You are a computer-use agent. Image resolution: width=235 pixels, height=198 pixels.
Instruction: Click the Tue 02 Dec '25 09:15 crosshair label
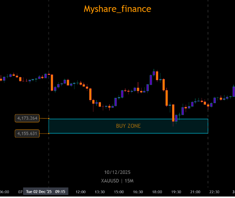tap(46, 192)
